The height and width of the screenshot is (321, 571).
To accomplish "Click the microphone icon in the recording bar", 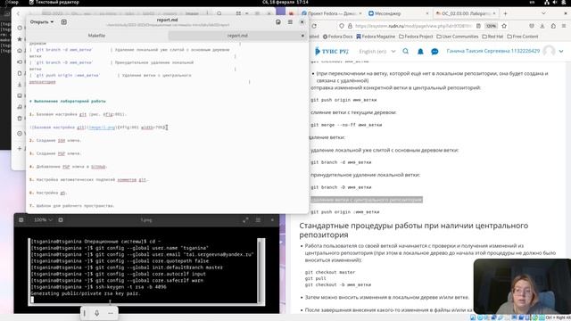I will point(97,313).
